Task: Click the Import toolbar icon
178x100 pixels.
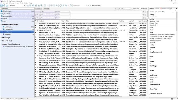Action: [x=36, y=6]
